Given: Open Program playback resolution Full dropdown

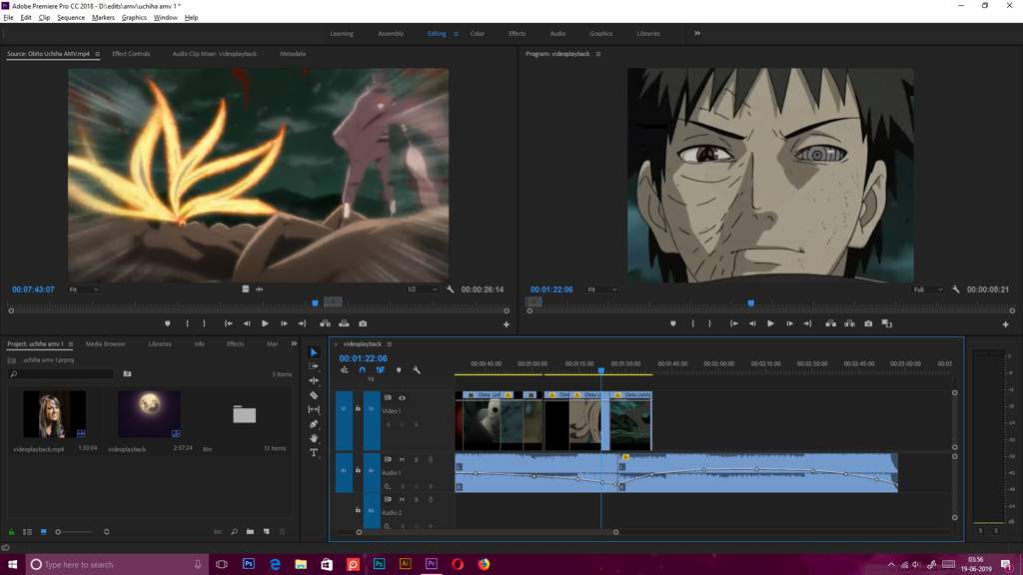Looking at the screenshot, I should (928, 289).
